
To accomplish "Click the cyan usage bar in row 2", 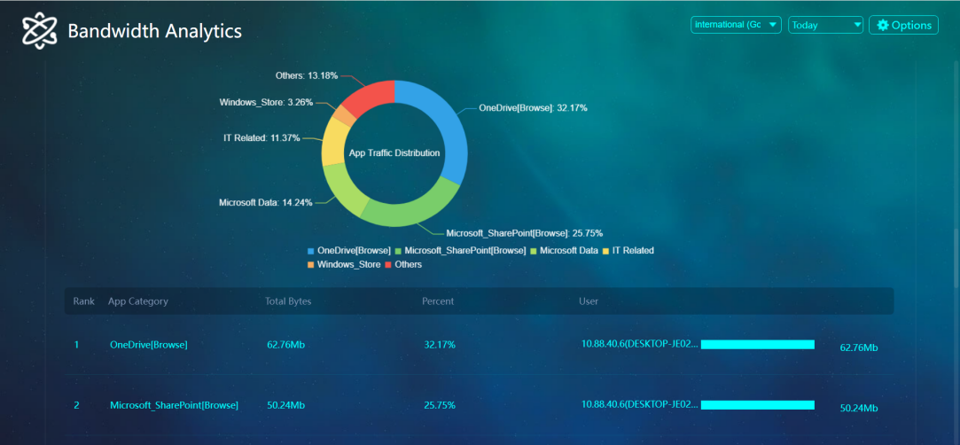I will click(757, 405).
